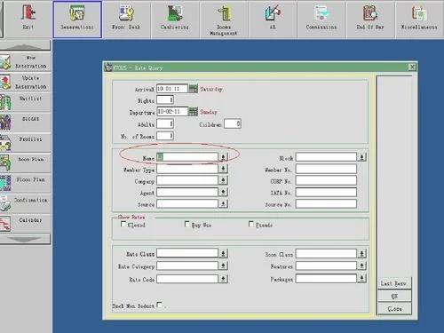This screenshot has width=444, height=333.
Task: Open the Agent dropdown list
Action: click(x=223, y=192)
